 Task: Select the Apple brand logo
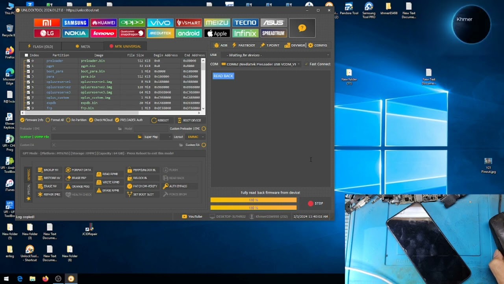point(217,33)
